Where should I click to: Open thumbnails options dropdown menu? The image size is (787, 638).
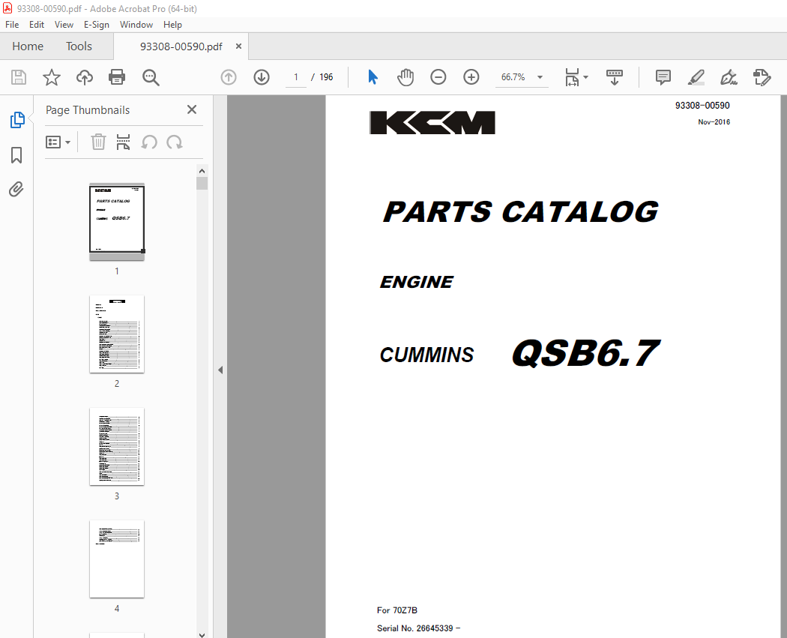[58, 142]
